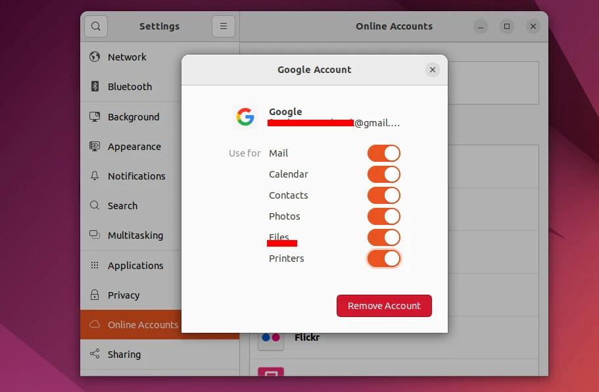This screenshot has width=599, height=392.
Task: Turn off the Files toggle
Action: 383,237
